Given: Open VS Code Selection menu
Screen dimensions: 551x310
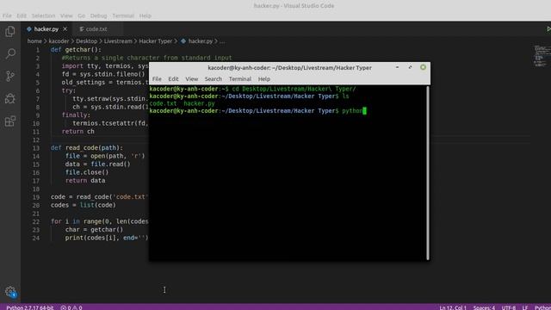Looking at the screenshot, I should pos(43,15).
